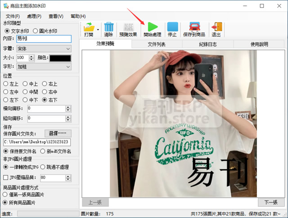288x218 pixels.
Task: Click the 打開 folder icon
Action: (x=88, y=27)
